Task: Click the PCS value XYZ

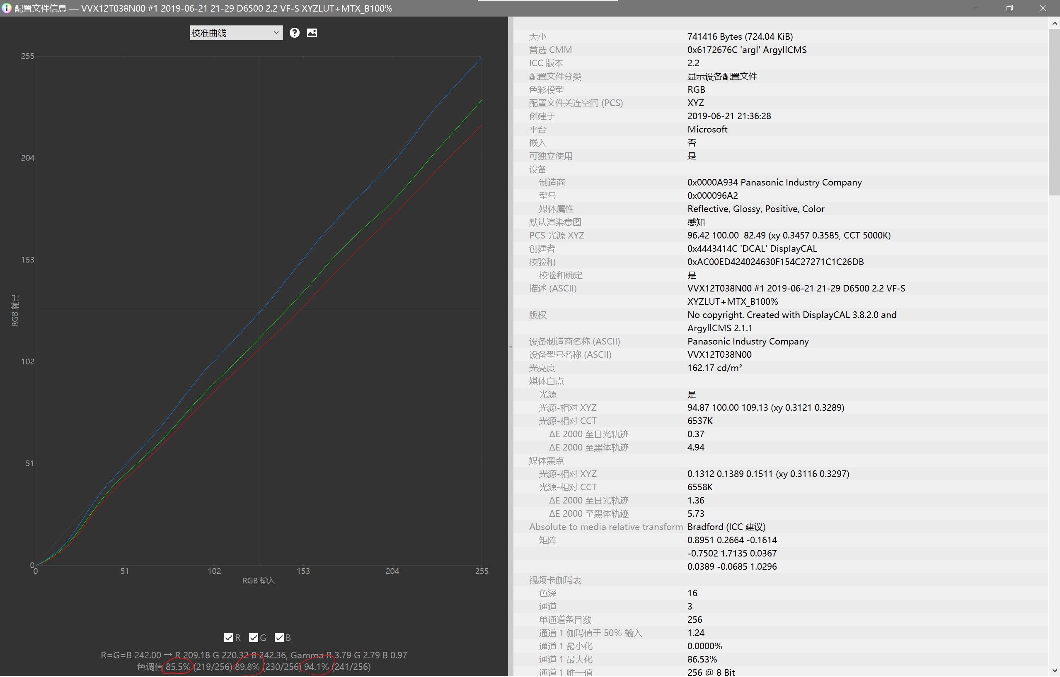Action: pyautogui.click(x=695, y=103)
